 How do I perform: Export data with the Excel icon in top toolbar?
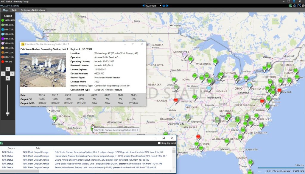click(x=290, y=6)
